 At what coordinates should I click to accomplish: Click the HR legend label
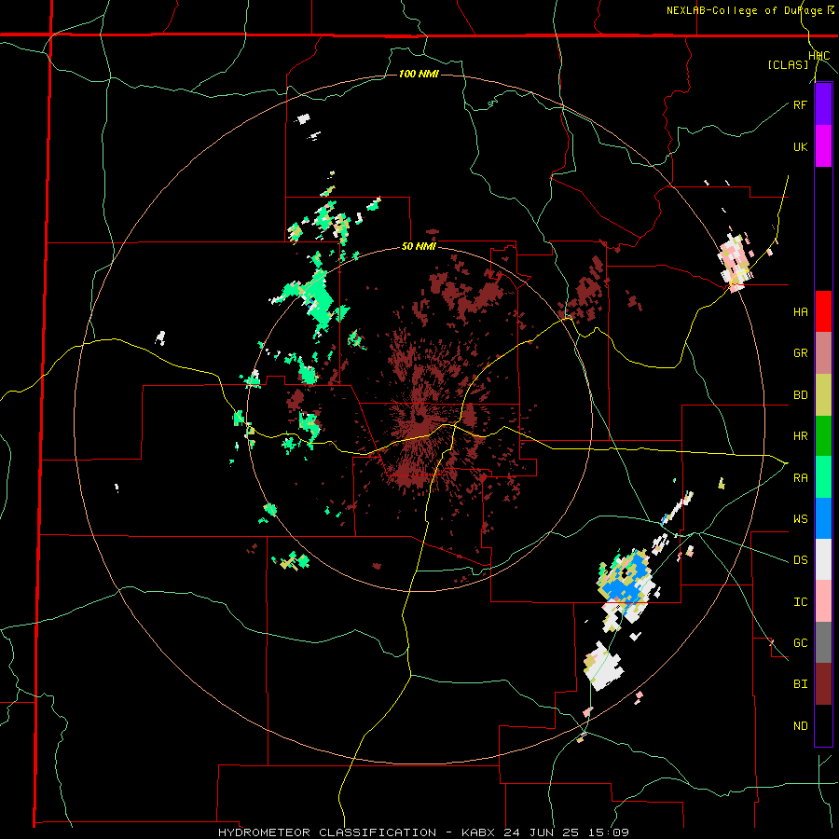[800, 436]
